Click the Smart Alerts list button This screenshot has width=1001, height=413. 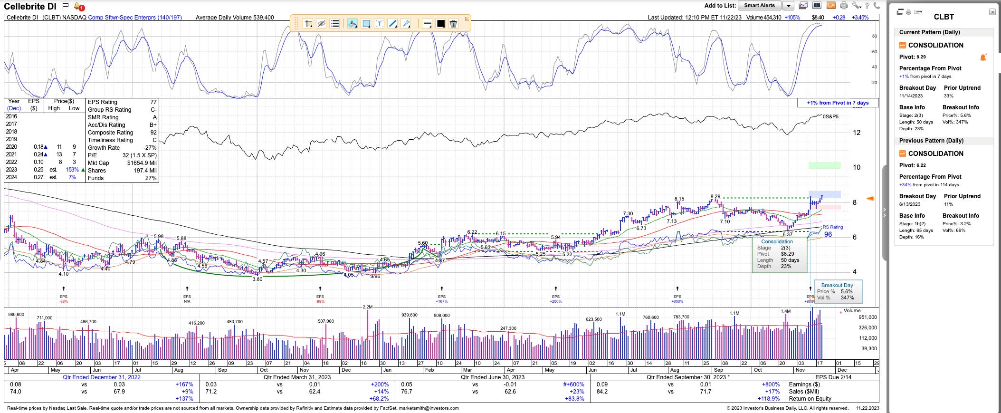click(759, 6)
